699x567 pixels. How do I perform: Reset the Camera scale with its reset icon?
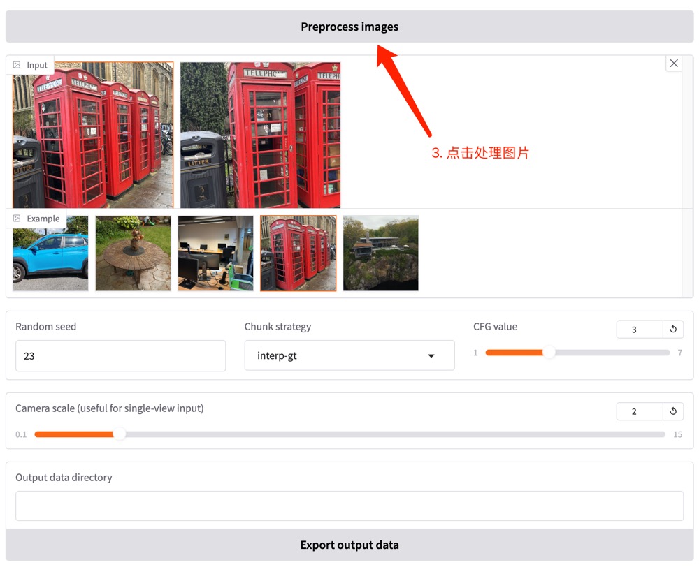pos(673,411)
